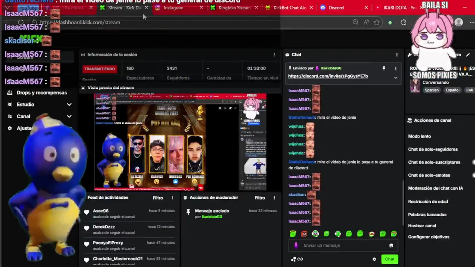Open Información de la sesión options menu
Viewport: 475px width, 267px height.
tap(274, 55)
